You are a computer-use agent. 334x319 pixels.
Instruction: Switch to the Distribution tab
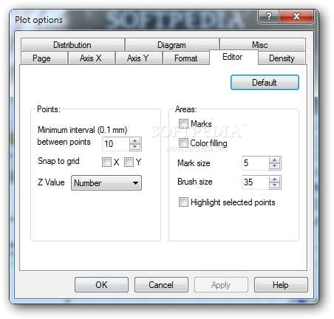[x=72, y=45]
